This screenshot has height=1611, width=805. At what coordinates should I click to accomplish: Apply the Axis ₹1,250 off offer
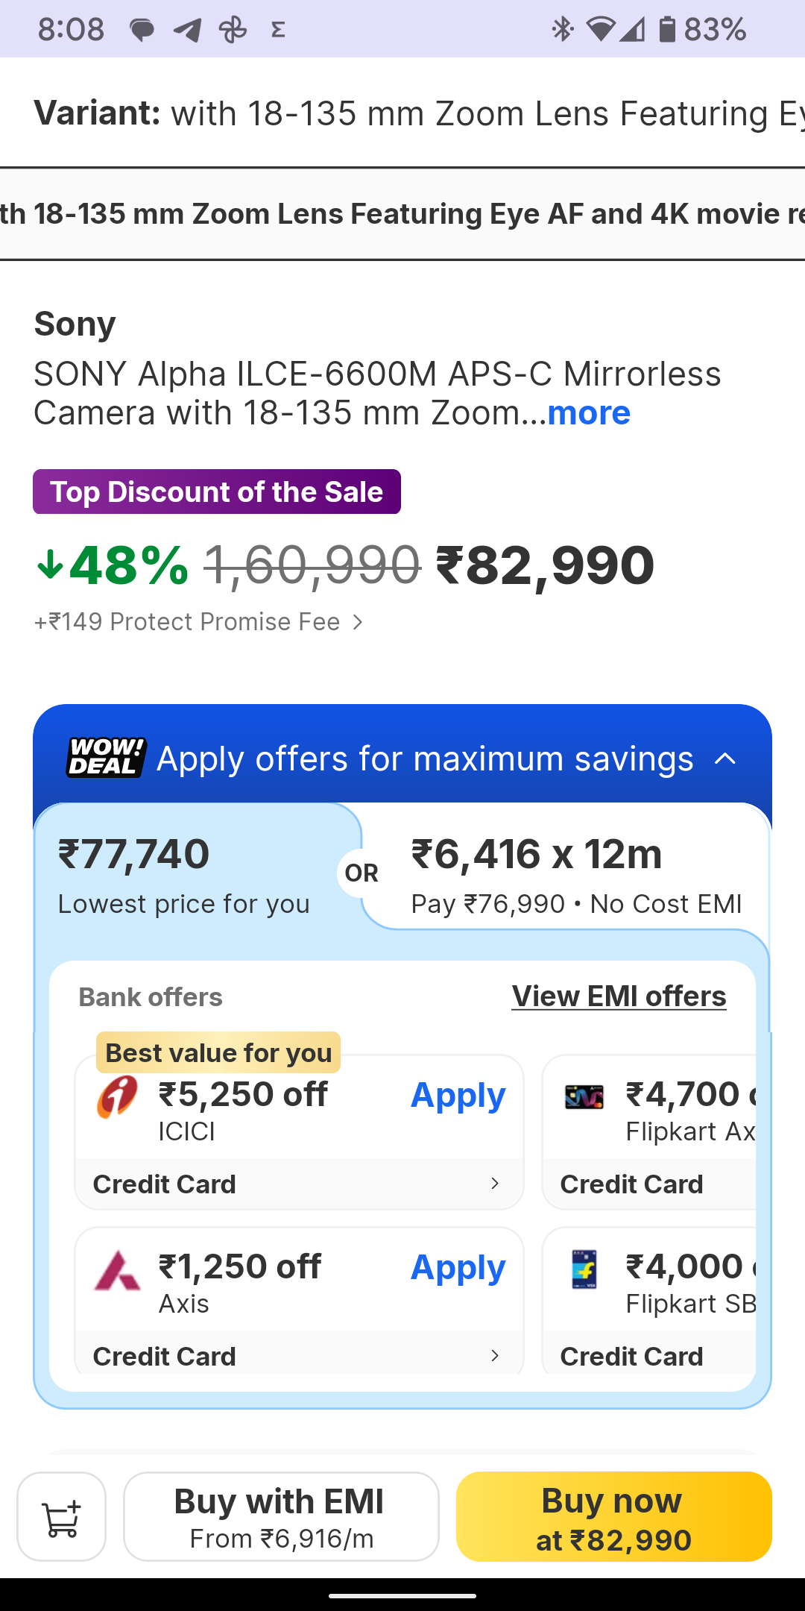(458, 1267)
